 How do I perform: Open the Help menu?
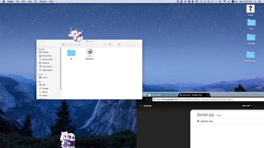click(51, 2)
